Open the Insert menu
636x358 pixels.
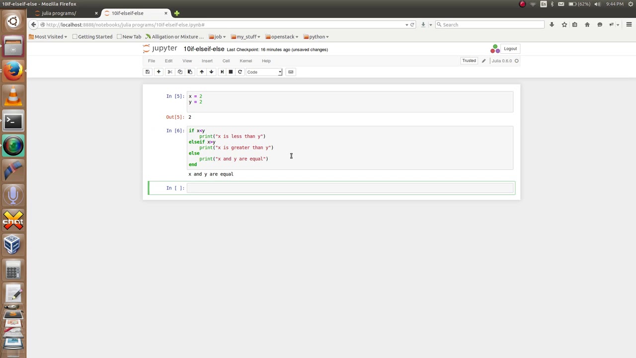pyautogui.click(x=207, y=61)
